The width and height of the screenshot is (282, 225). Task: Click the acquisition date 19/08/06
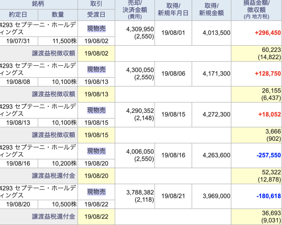(173, 74)
